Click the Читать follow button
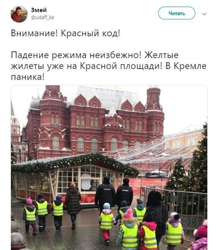Image resolution: width=219 pixels, height=250 pixels. tap(177, 13)
